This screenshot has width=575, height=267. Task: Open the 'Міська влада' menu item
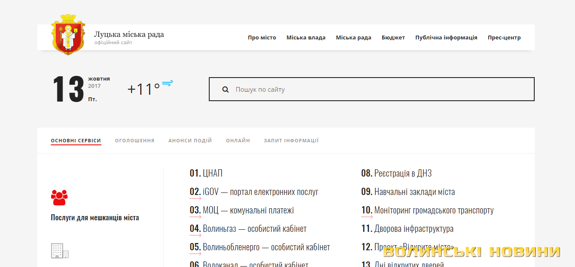pos(306,38)
